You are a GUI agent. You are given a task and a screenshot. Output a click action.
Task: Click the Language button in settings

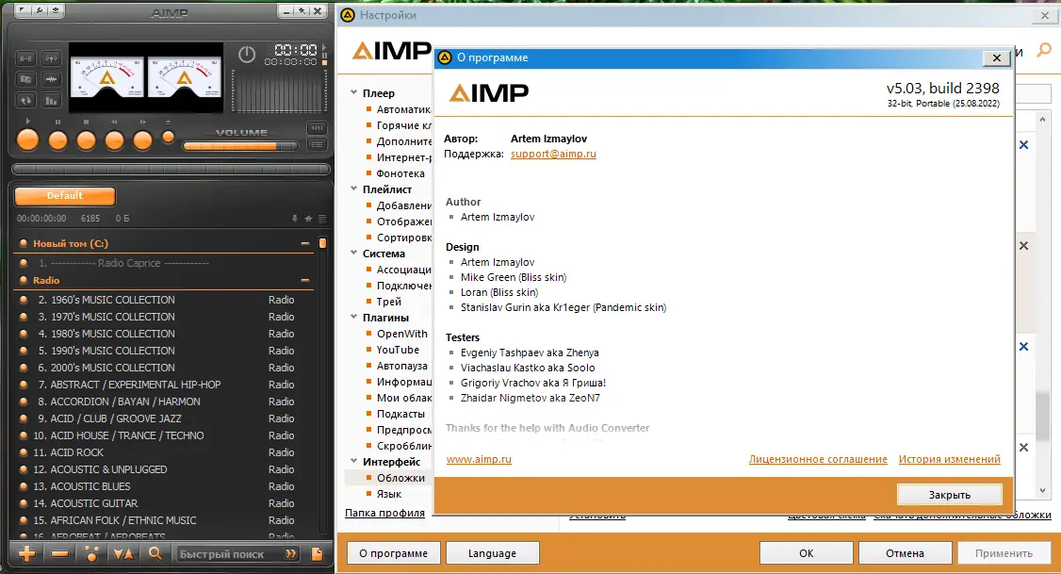coord(492,553)
